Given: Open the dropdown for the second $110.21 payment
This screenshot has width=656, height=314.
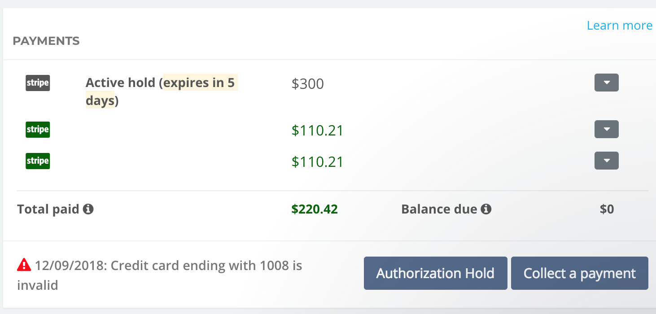Looking at the screenshot, I should click(x=607, y=161).
